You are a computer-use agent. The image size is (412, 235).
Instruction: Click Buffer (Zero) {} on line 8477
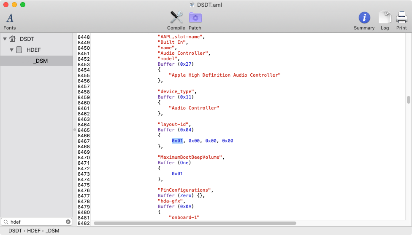181,195
